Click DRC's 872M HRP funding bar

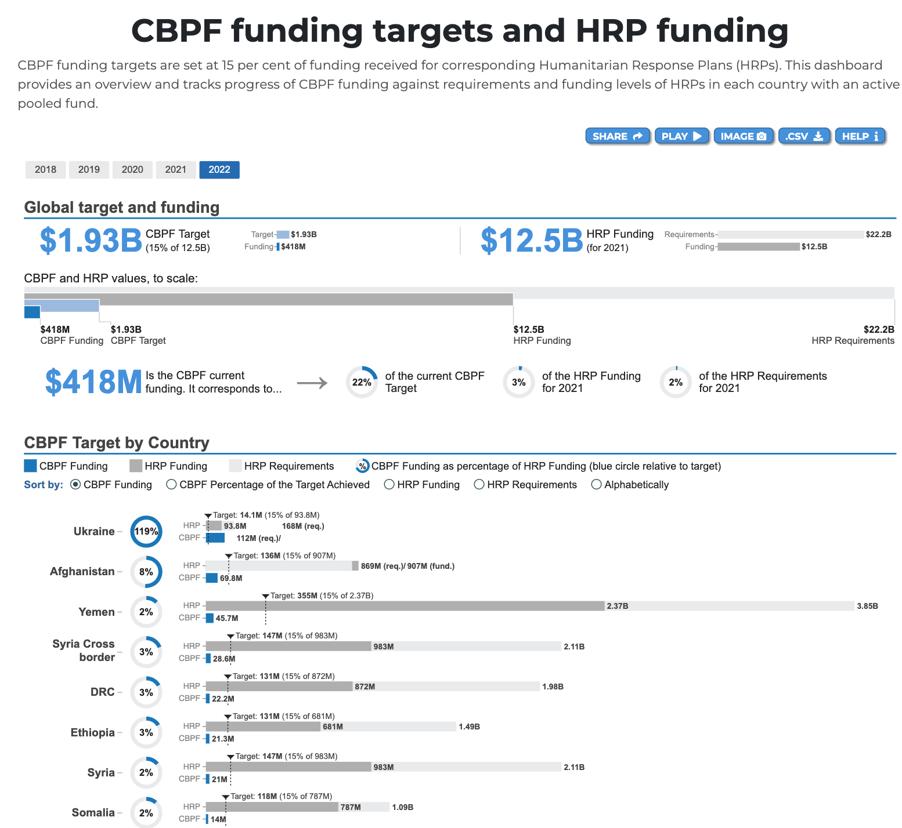tap(279, 687)
